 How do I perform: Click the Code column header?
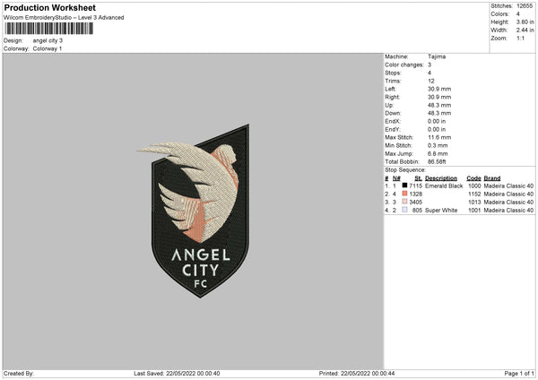click(473, 178)
